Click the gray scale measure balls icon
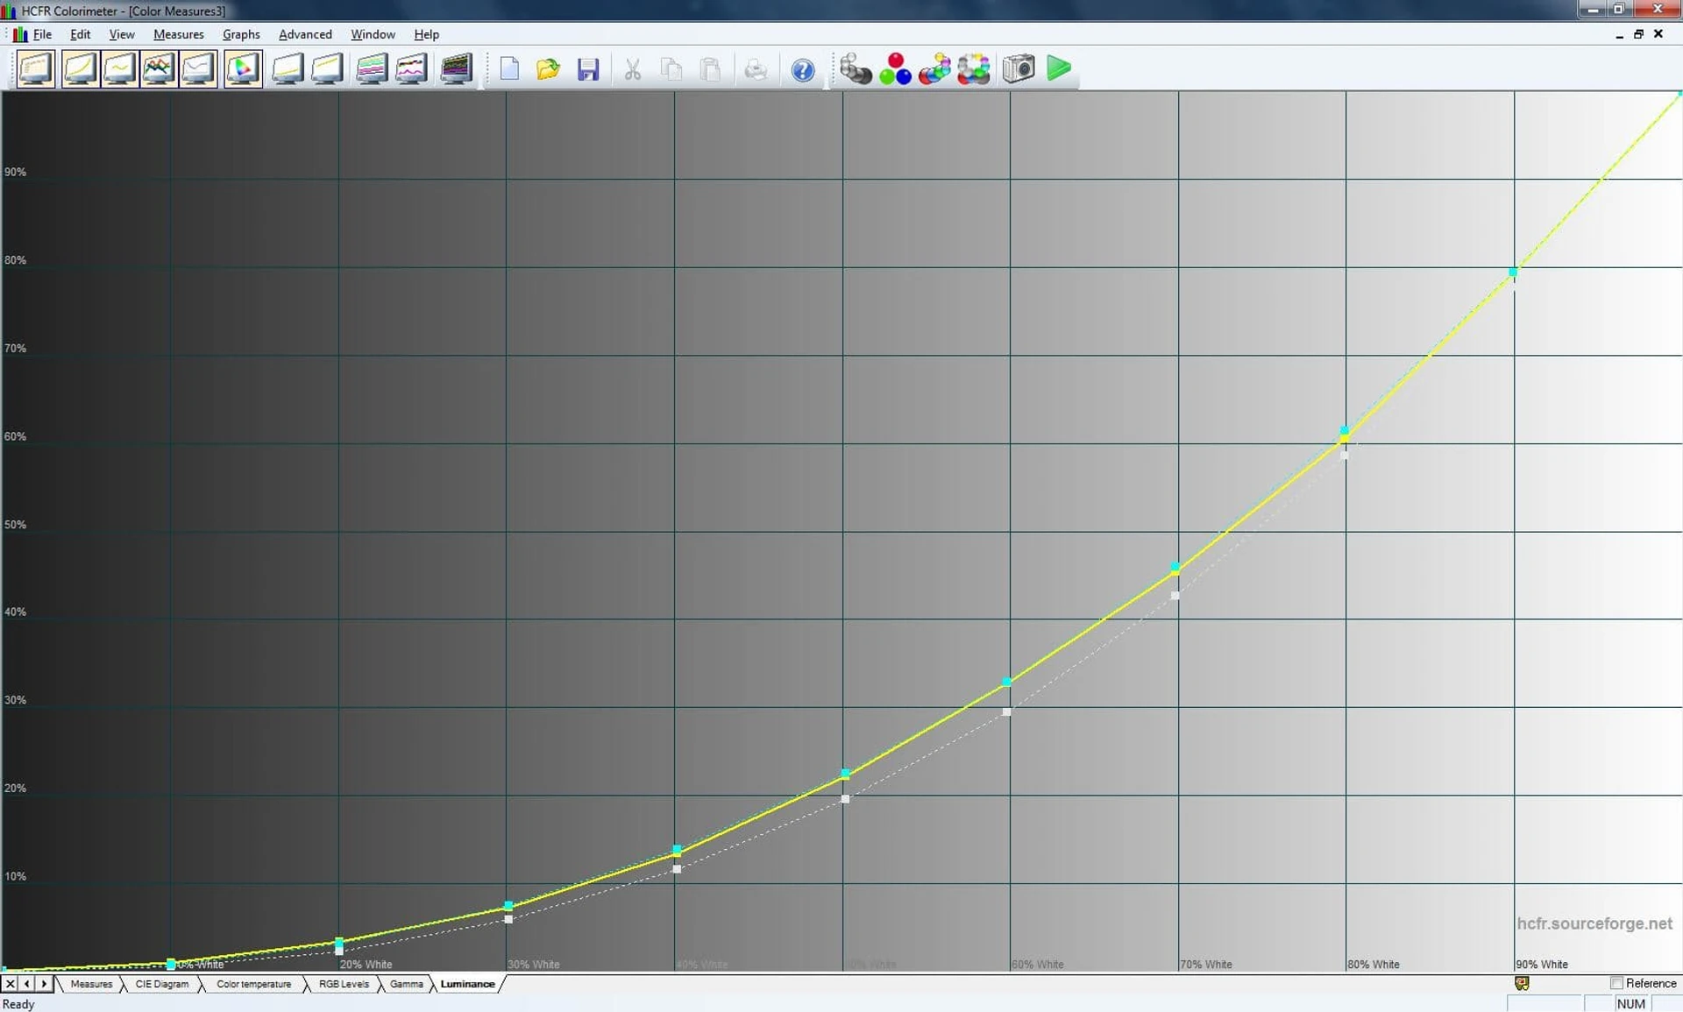The height and width of the screenshot is (1012, 1683). point(855,68)
